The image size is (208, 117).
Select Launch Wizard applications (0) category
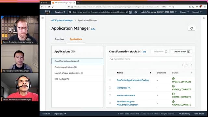[x=77, y=73]
